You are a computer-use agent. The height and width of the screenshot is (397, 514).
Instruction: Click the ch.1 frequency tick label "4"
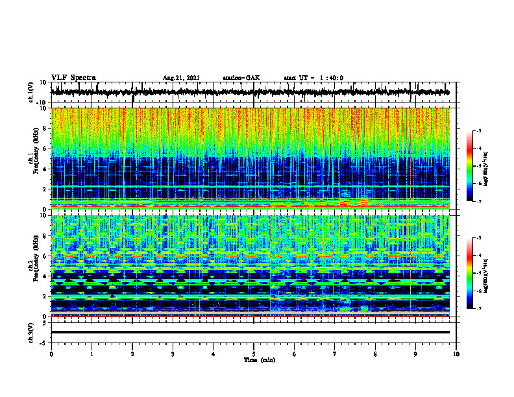point(45,169)
